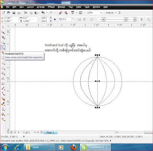Select the Pick tool

click(3, 27)
